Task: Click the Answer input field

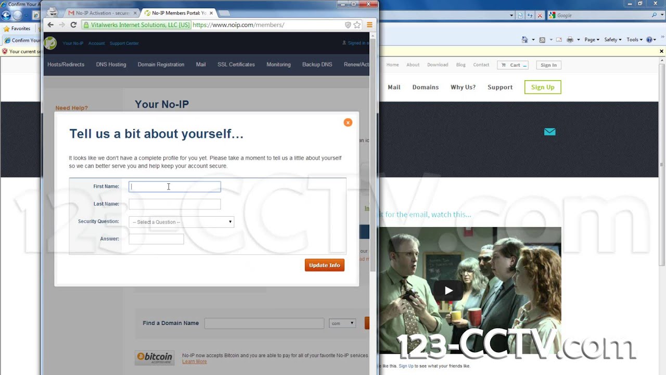Action: tap(156, 239)
